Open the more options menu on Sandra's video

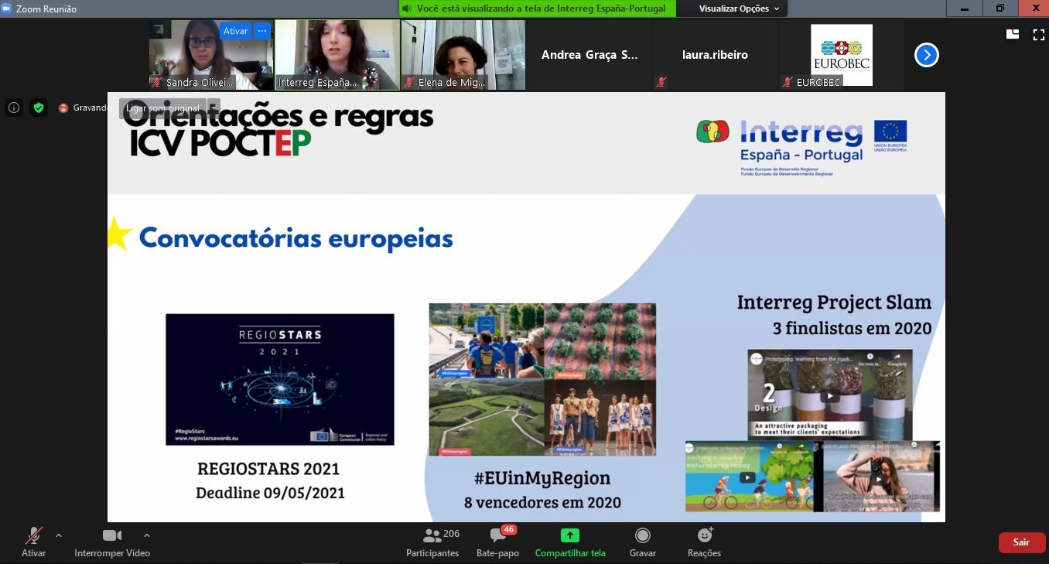tap(262, 31)
